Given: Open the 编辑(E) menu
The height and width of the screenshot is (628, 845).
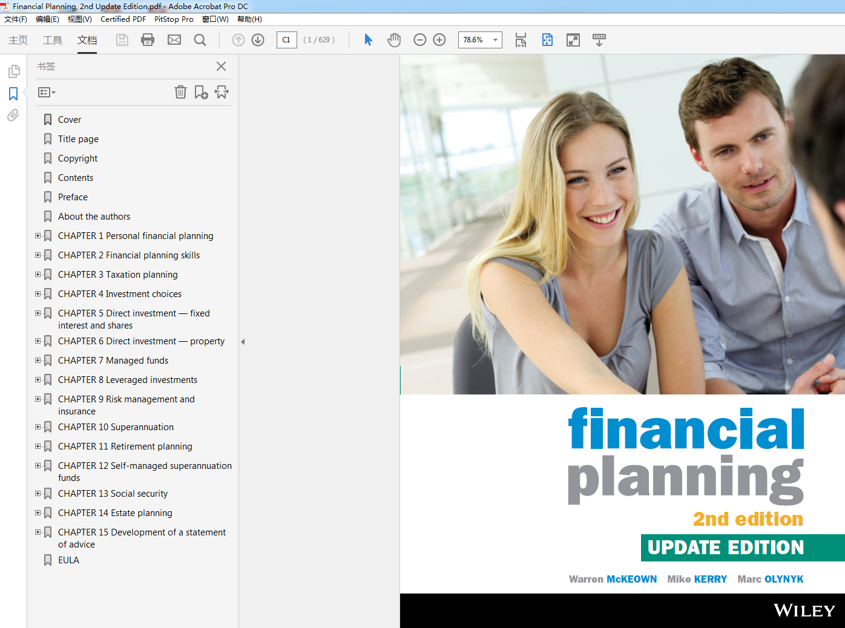Looking at the screenshot, I should (x=47, y=19).
